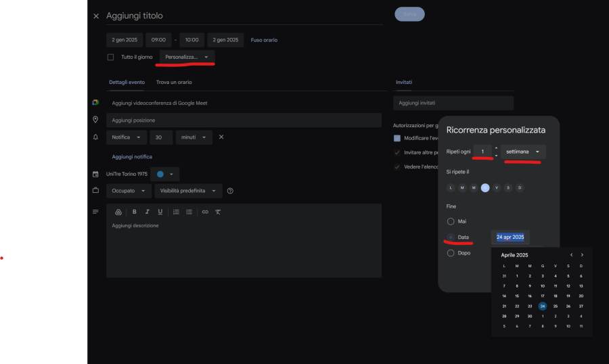Screen dimensions: 609x364
Task: Click the Google Drive attachment icon
Action: [x=118, y=212]
